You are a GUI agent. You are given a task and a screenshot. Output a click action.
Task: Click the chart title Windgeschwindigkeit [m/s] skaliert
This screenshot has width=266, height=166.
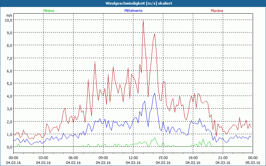click(139, 3)
